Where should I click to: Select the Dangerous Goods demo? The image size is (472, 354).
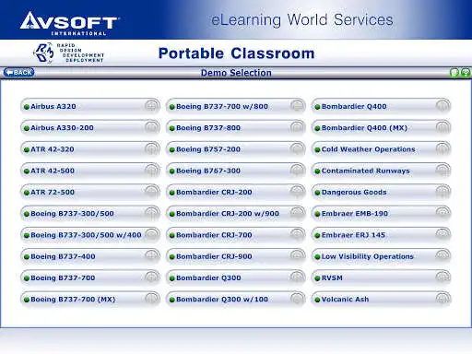(x=381, y=192)
